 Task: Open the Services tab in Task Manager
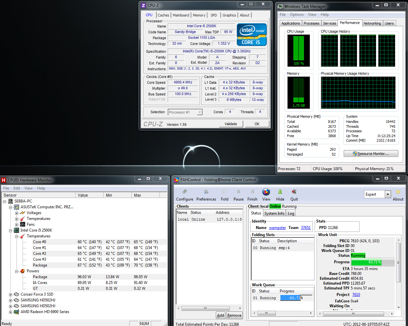click(x=330, y=23)
